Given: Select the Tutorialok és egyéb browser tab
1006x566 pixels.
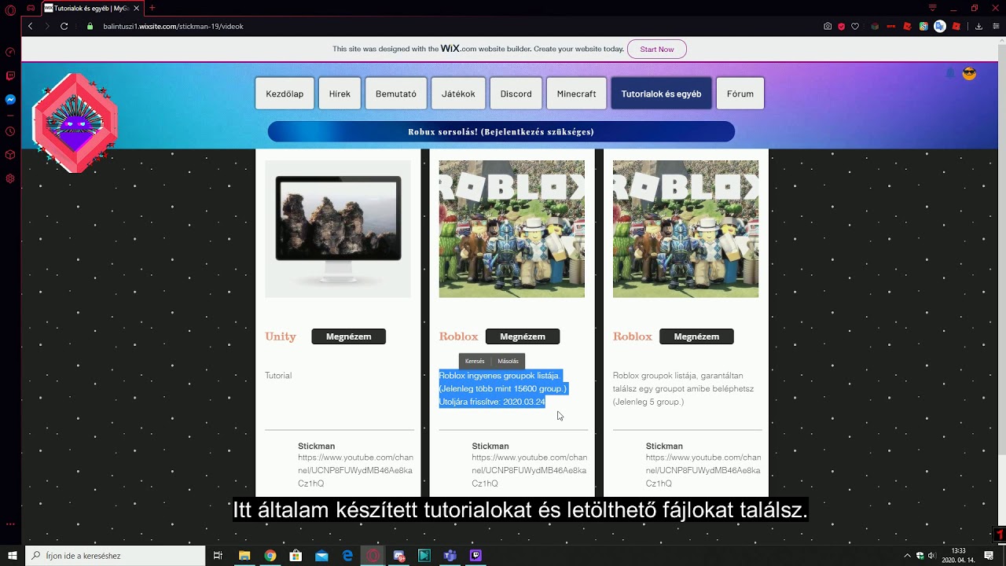Looking at the screenshot, I should click(92, 8).
